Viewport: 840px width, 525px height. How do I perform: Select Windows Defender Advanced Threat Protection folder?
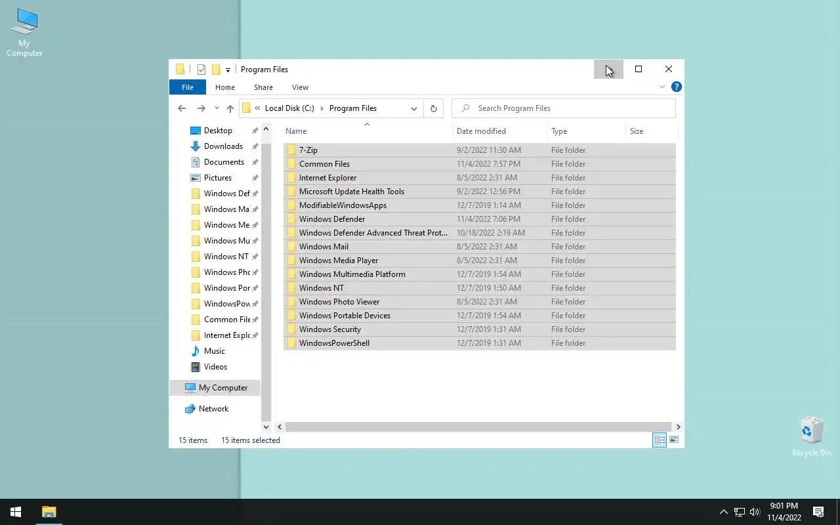(x=480, y=233)
